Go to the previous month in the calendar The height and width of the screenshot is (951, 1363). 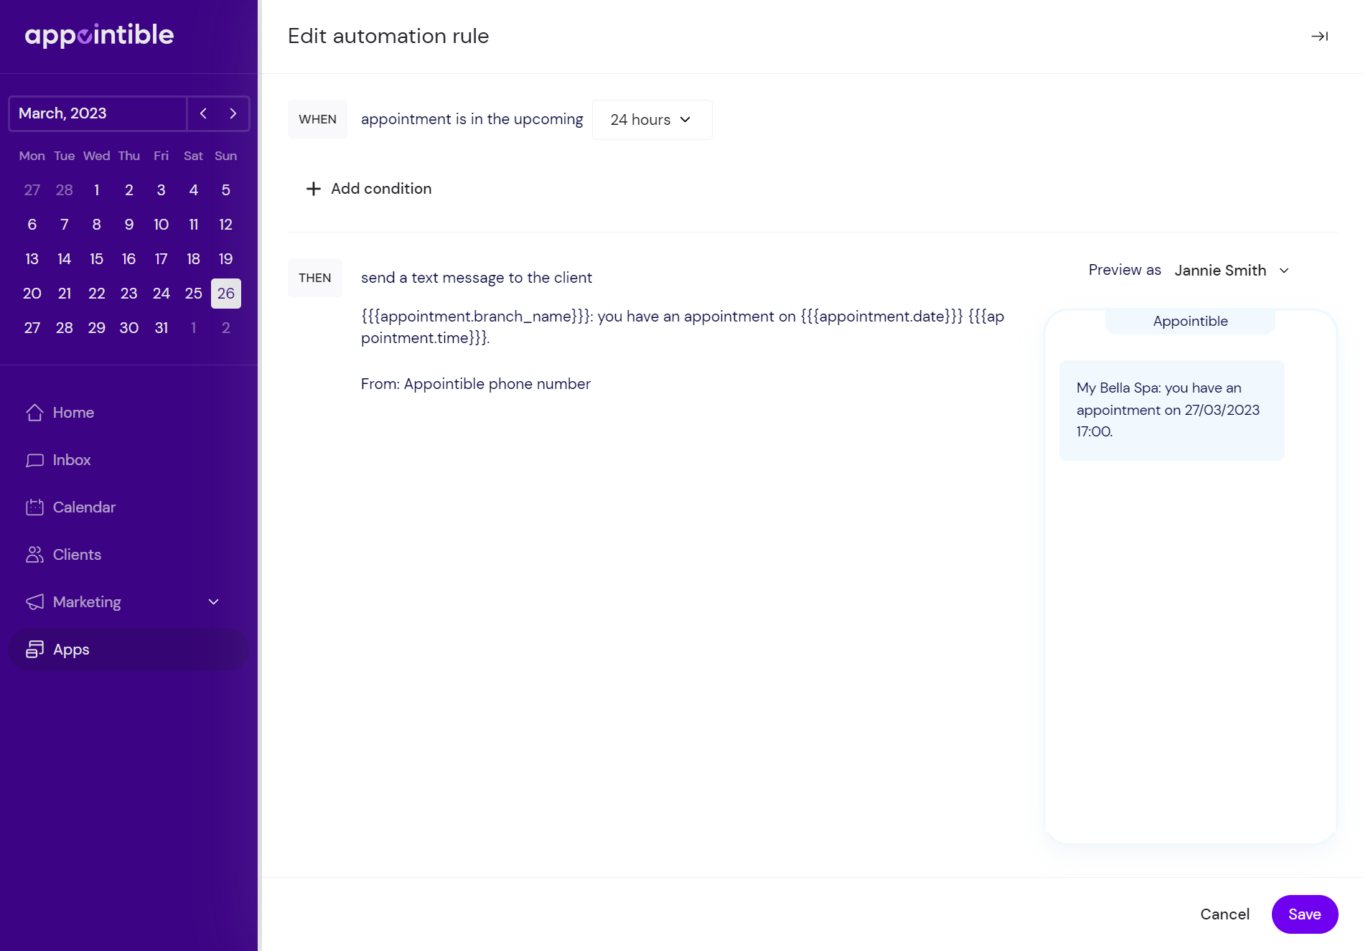(x=203, y=113)
